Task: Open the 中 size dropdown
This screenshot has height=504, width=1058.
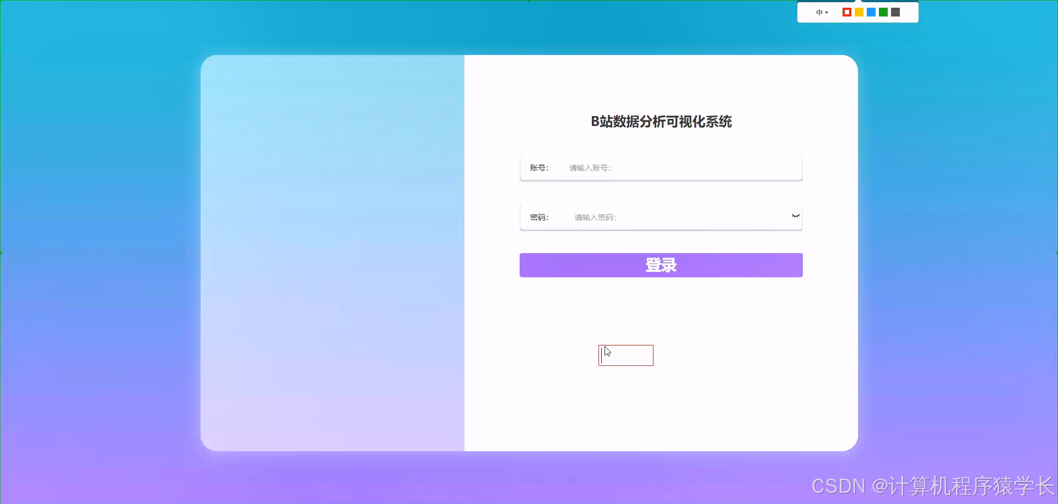Action: click(x=822, y=13)
